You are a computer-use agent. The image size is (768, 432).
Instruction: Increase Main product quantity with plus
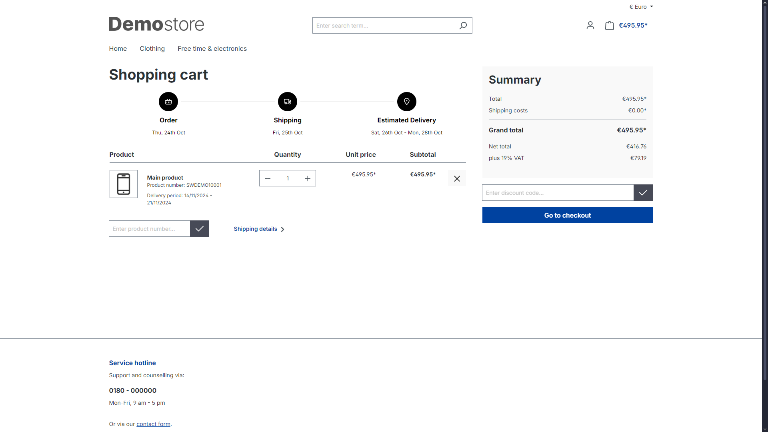[308, 178]
